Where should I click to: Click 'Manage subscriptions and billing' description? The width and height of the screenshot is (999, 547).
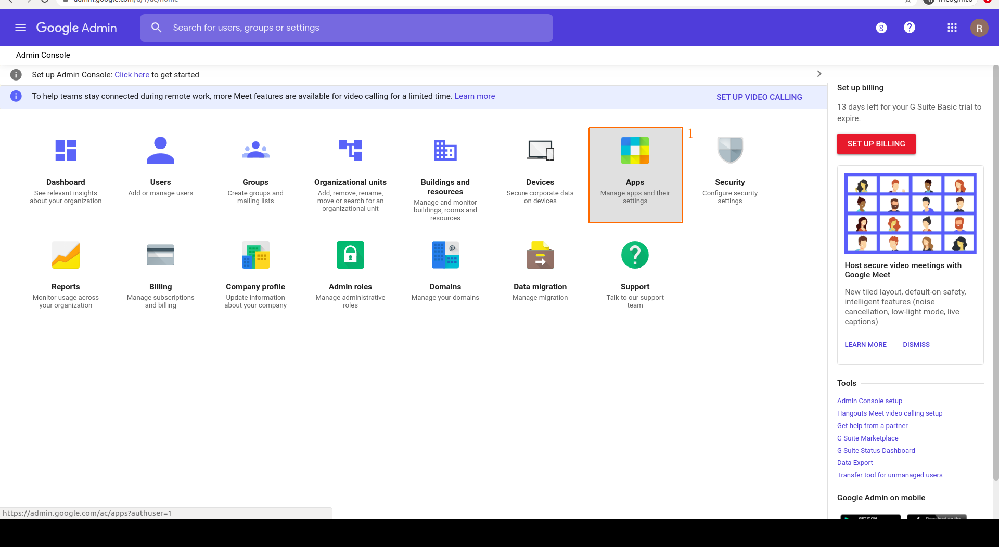(160, 301)
